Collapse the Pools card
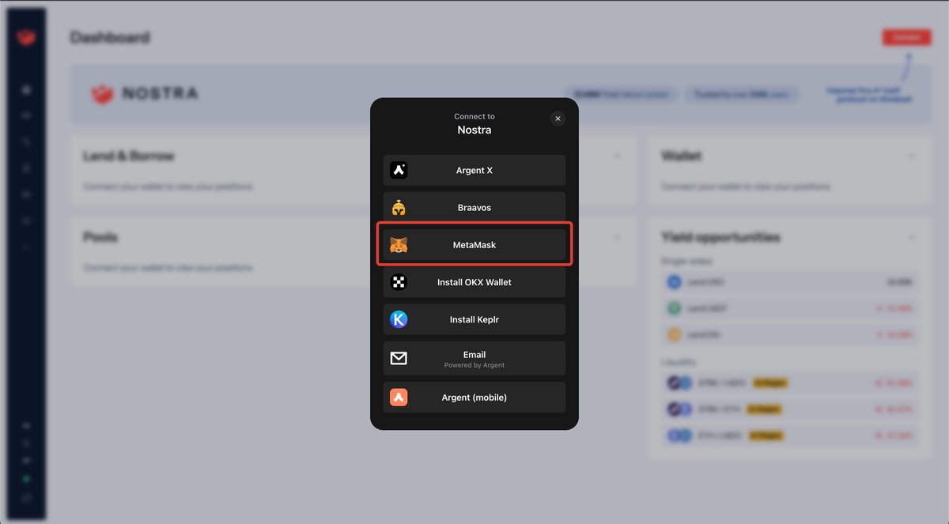Viewport: 949px width, 524px height. pos(617,237)
